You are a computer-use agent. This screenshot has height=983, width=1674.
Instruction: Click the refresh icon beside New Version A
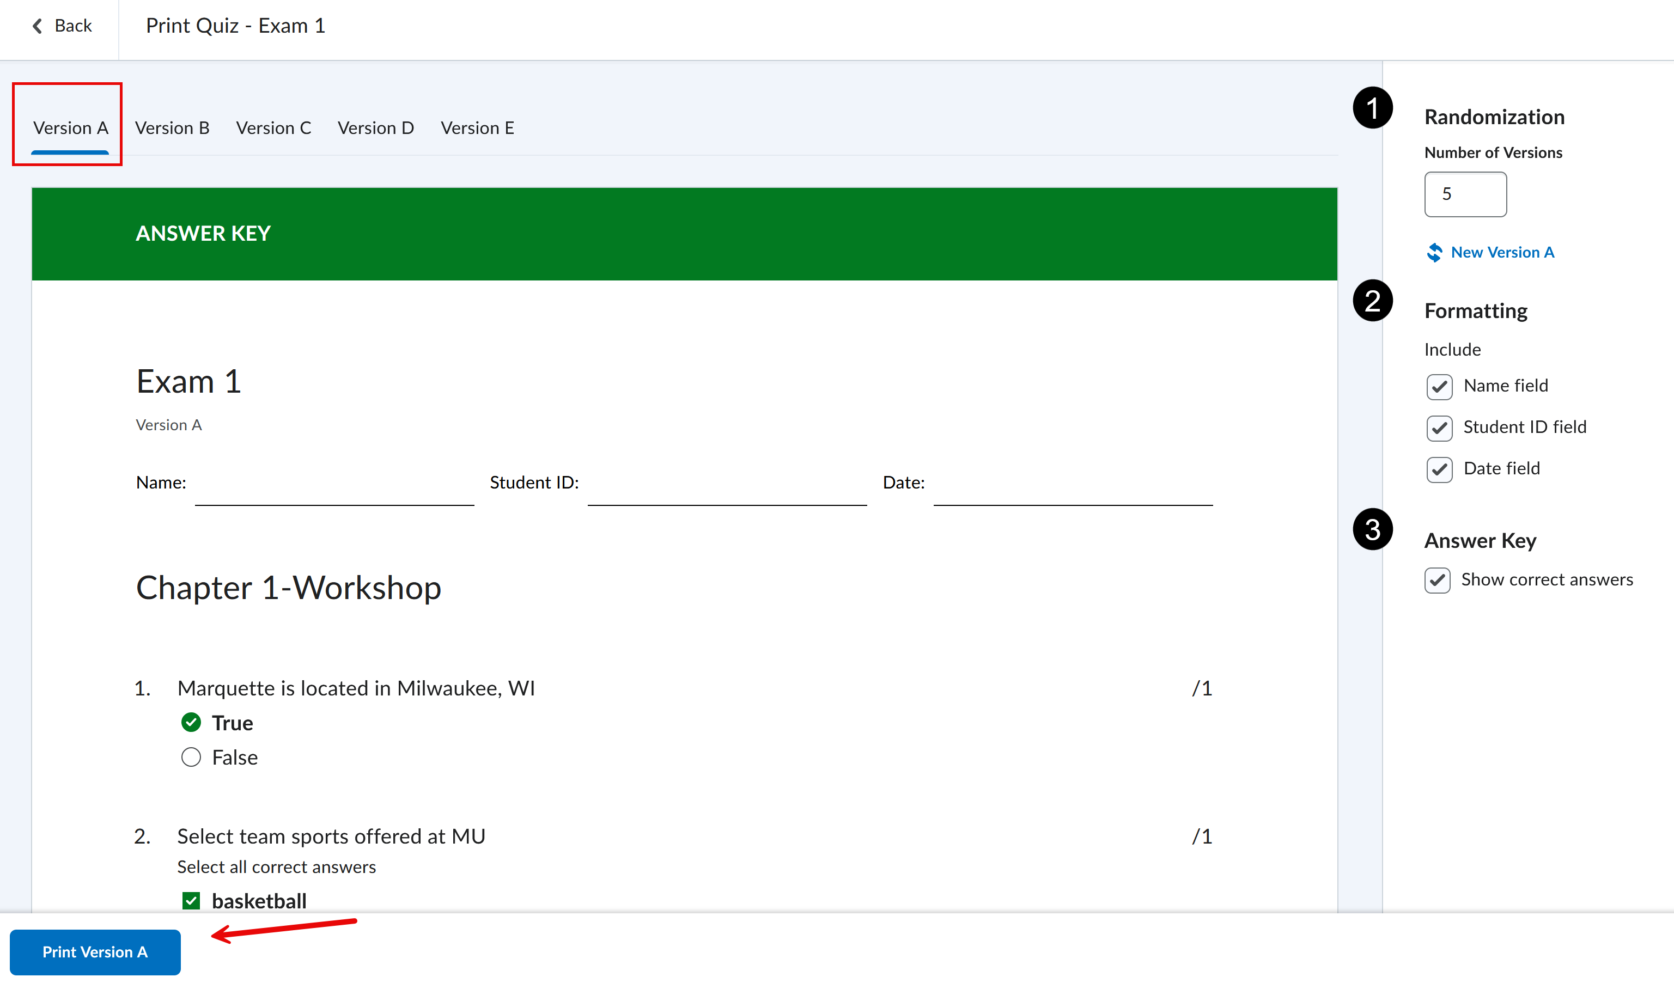click(1434, 252)
